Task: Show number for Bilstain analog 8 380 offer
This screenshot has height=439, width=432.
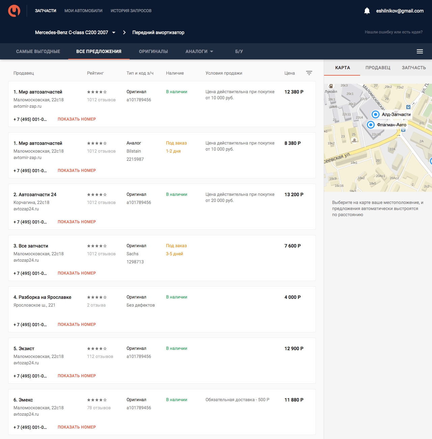Action: pyautogui.click(x=77, y=171)
